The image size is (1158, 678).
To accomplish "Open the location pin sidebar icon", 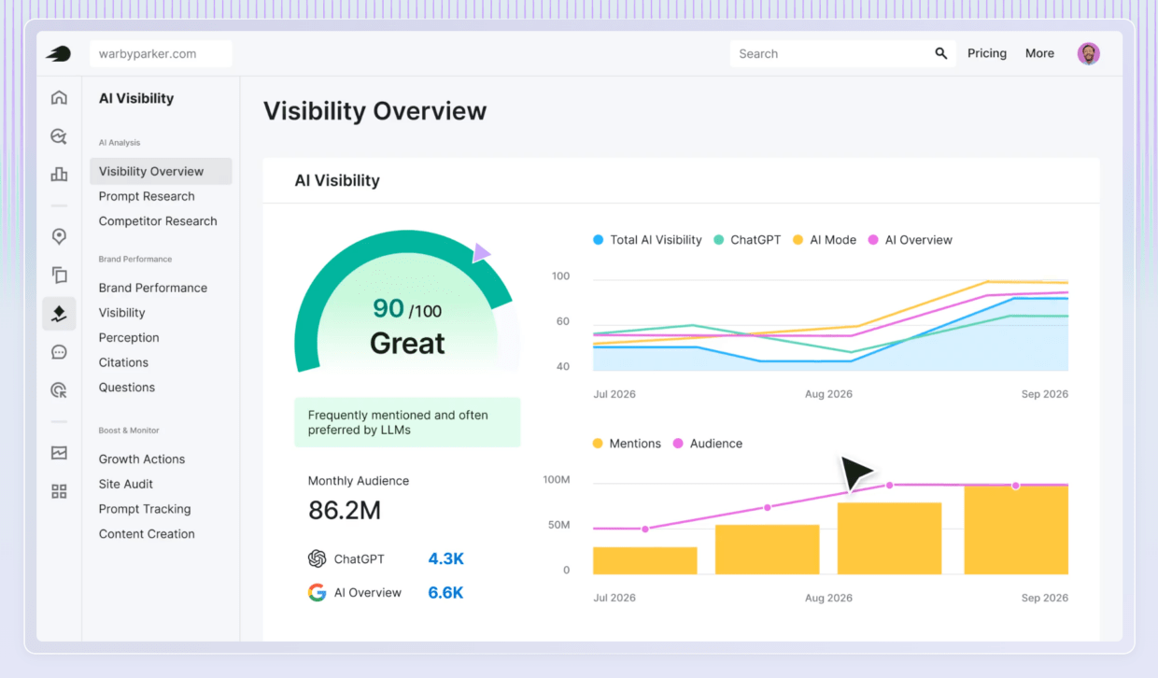I will 59,236.
